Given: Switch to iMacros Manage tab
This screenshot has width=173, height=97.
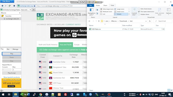Looking at the screenshot, I should coord(15,49).
